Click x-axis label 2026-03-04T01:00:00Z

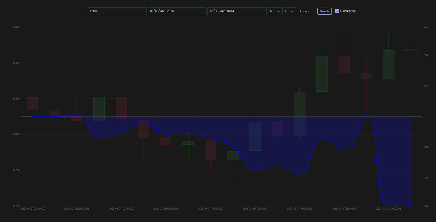121,209
